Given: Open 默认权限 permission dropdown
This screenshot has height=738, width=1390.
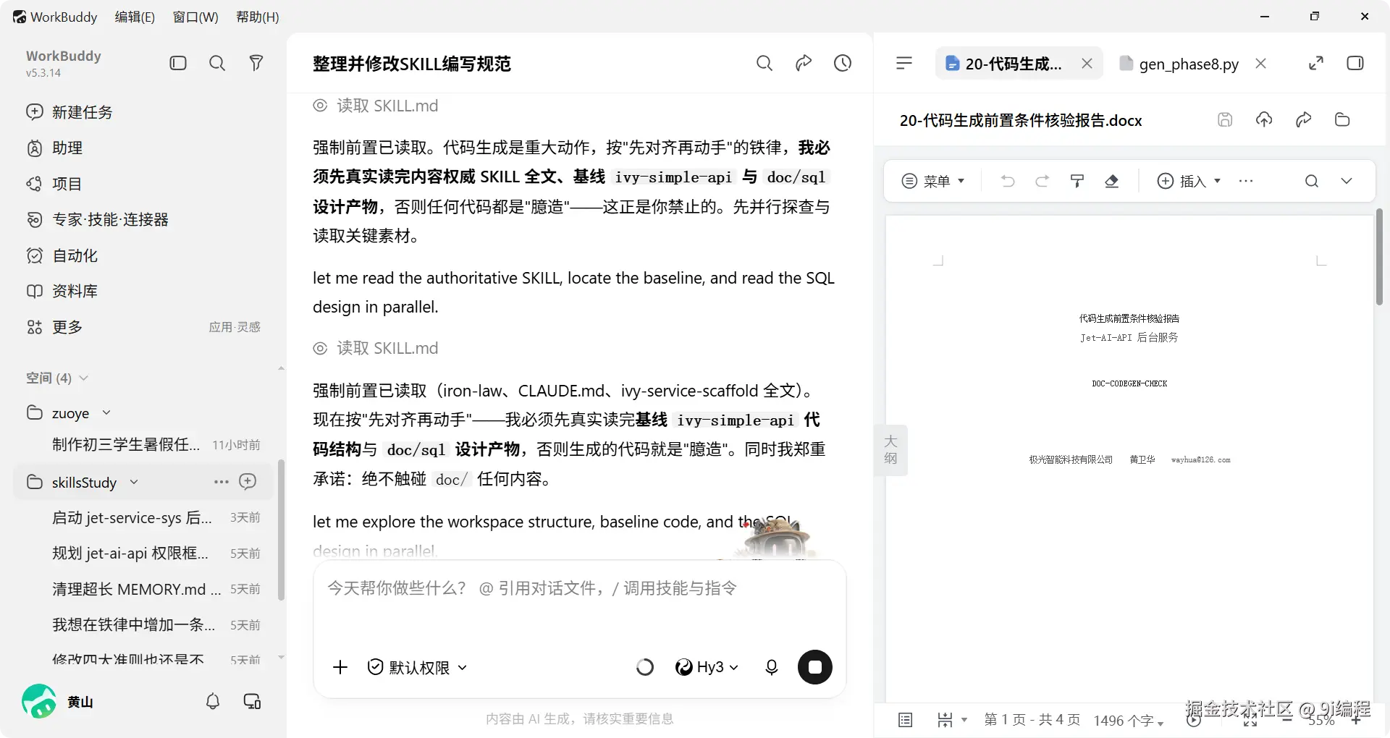Looking at the screenshot, I should click(x=417, y=667).
